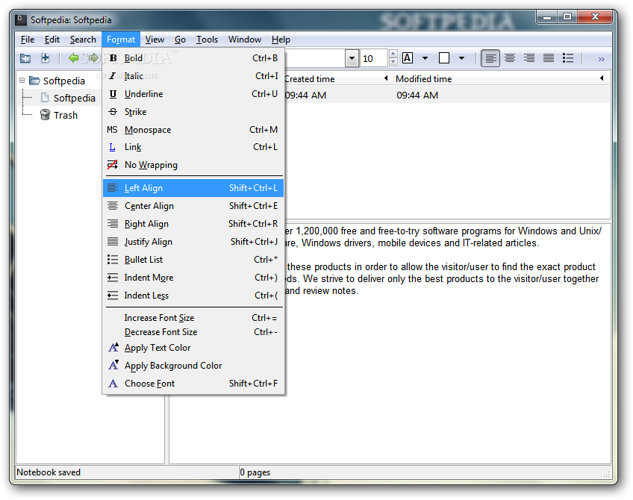Select the Softpedia page in tree
Image resolution: width=633 pixels, height=500 pixels.
pyautogui.click(x=75, y=98)
